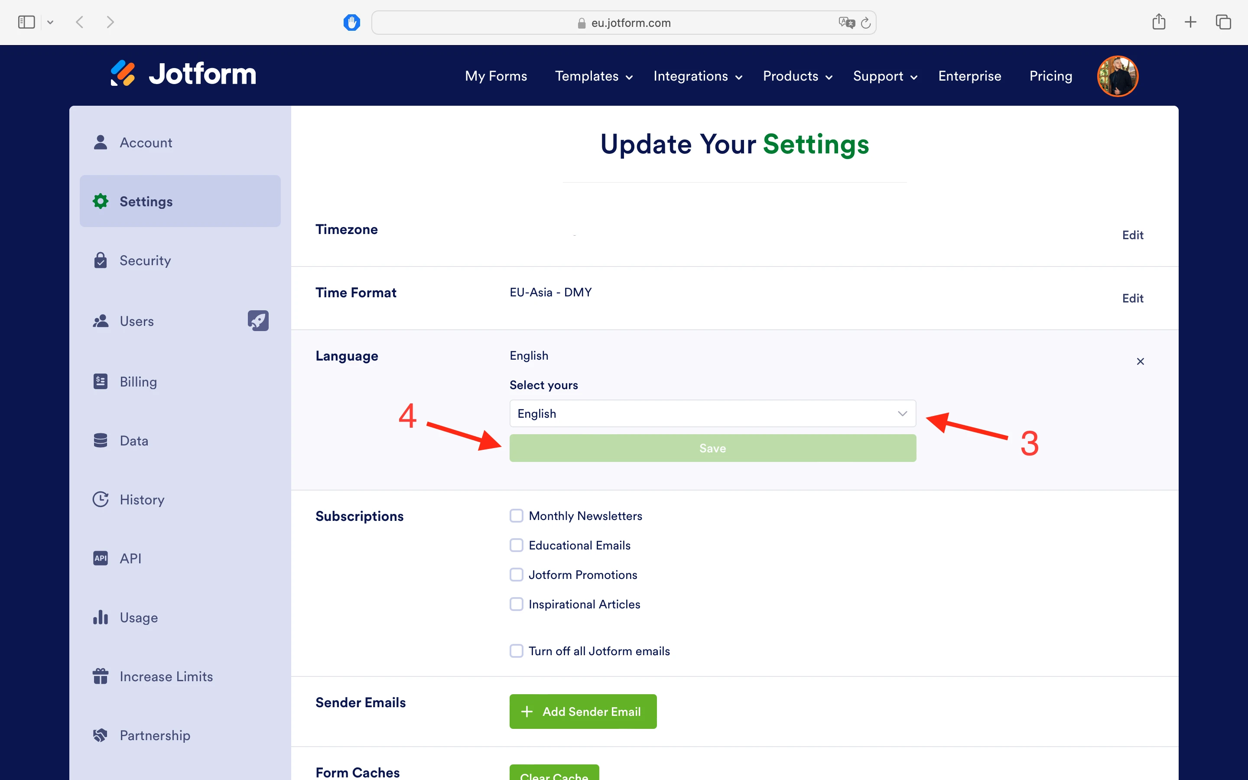
Task: Click the API icon in sidebar
Action: 100,558
